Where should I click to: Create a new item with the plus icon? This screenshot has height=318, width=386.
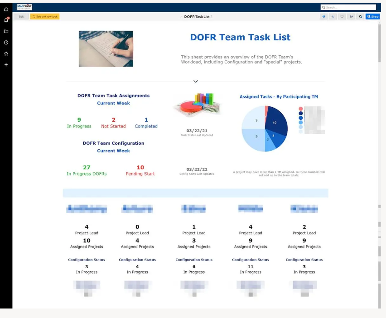6,64
